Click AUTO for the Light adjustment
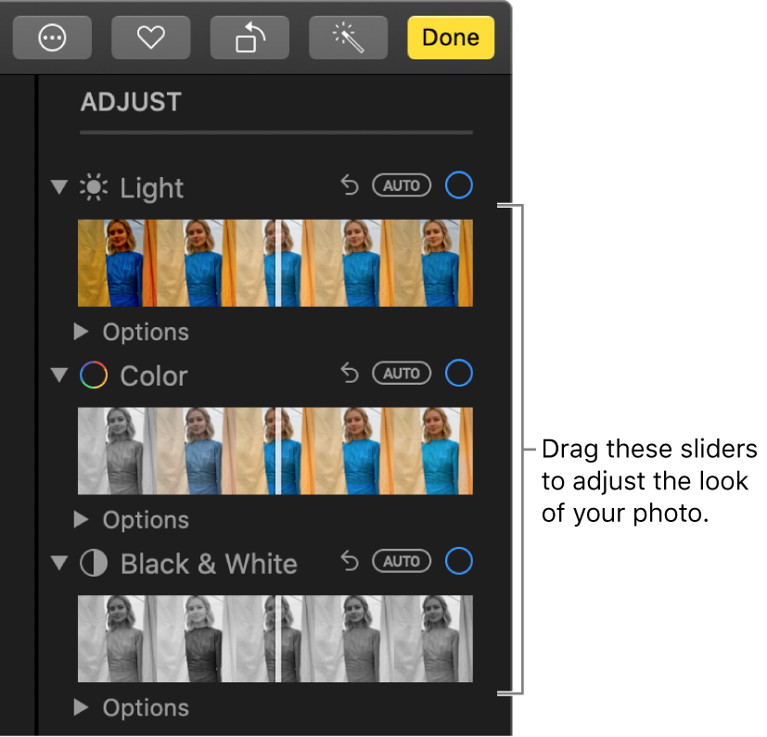This screenshot has height=737, width=767. (402, 184)
